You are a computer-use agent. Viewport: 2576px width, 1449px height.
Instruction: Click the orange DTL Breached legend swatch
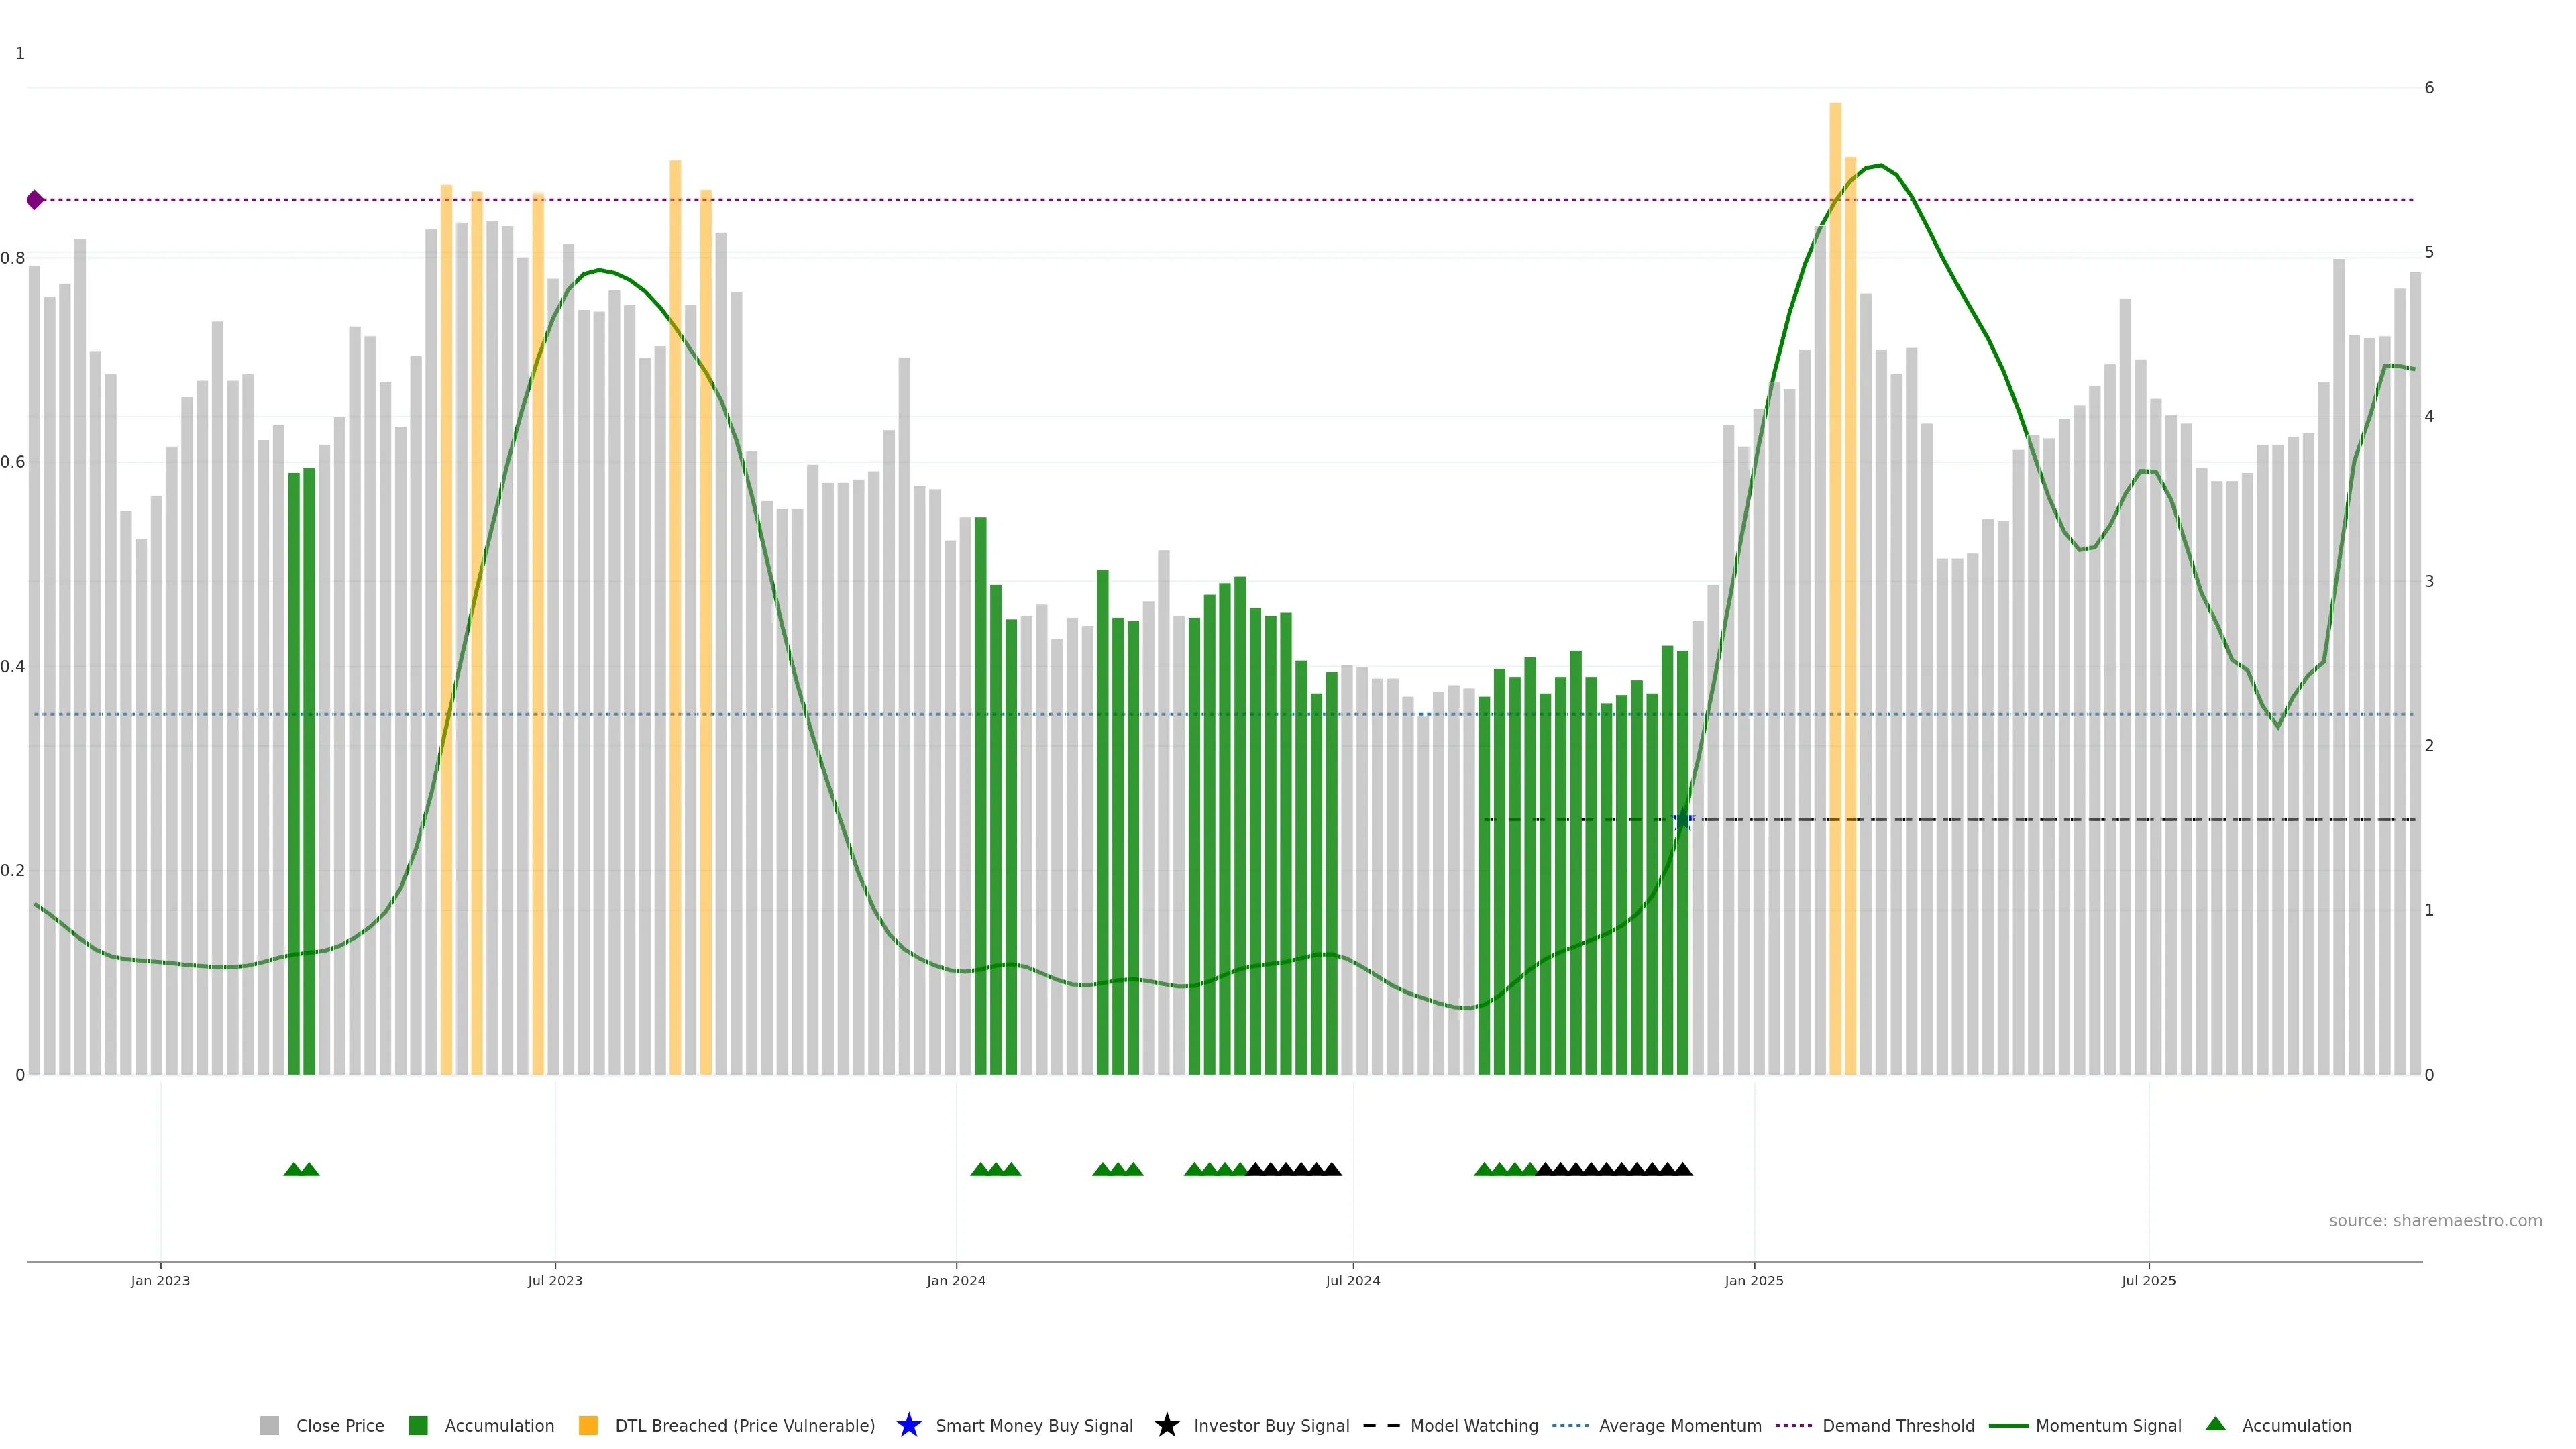click(588, 1426)
